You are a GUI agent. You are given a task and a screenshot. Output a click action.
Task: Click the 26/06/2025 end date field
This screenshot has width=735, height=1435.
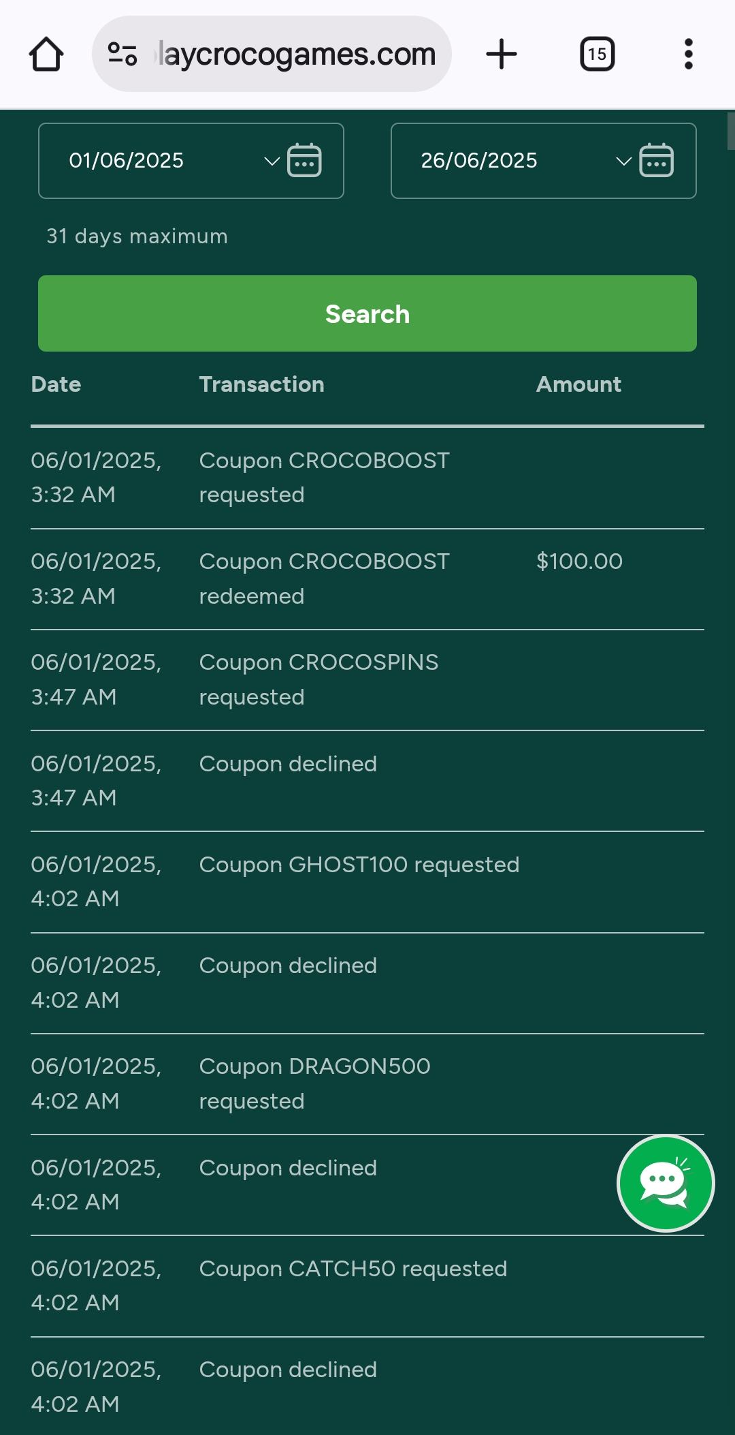click(x=479, y=161)
